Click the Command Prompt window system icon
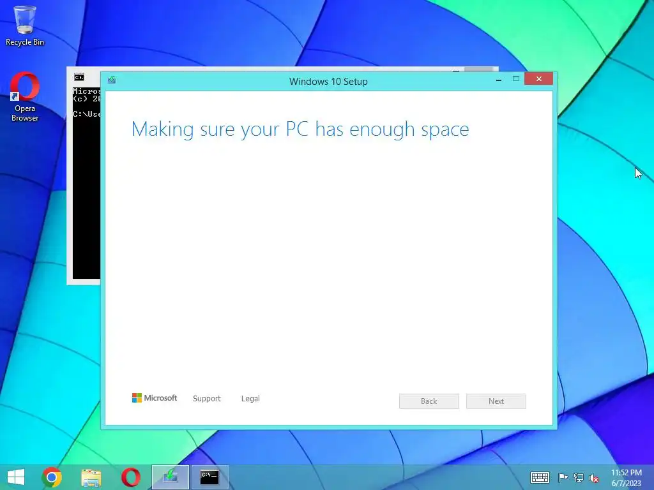Screen dimensions: 654x490 pos(79,77)
